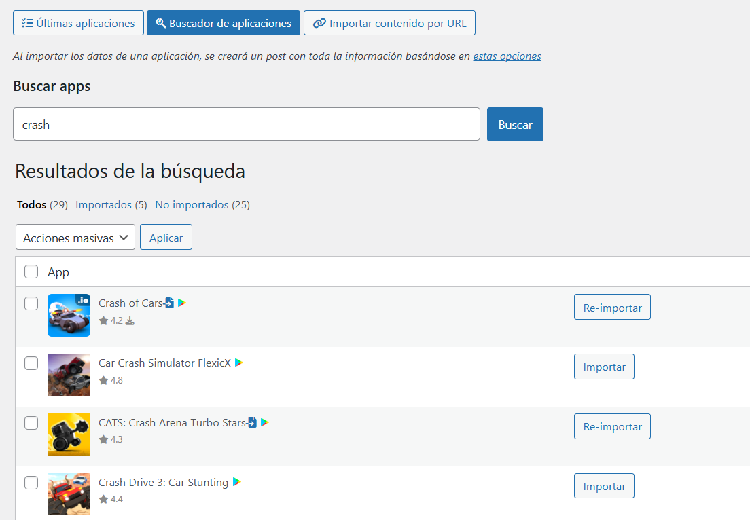Click the Play Store icon for Crash Drive 3
This screenshot has width=750, height=520.
236,482
